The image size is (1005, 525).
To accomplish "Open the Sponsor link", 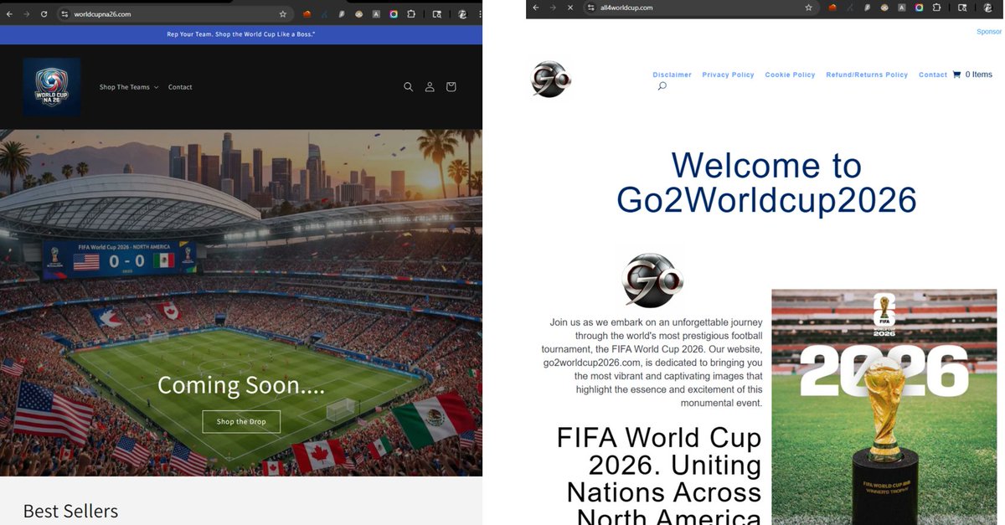I will [989, 32].
